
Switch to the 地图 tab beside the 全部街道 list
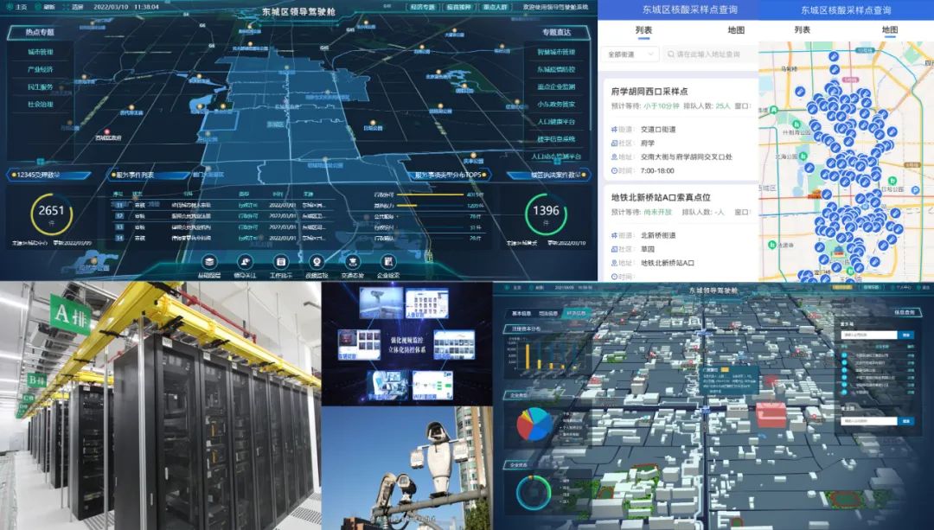[x=736, y=30]
